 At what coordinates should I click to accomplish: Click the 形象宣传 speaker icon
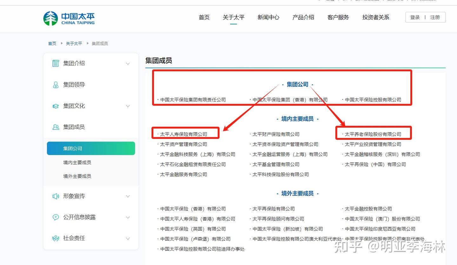[x=56, y=196]
